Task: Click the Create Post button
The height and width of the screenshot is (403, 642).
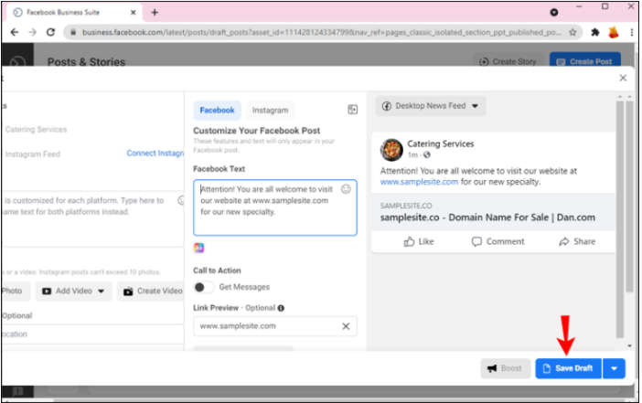Action: (584, 61)
